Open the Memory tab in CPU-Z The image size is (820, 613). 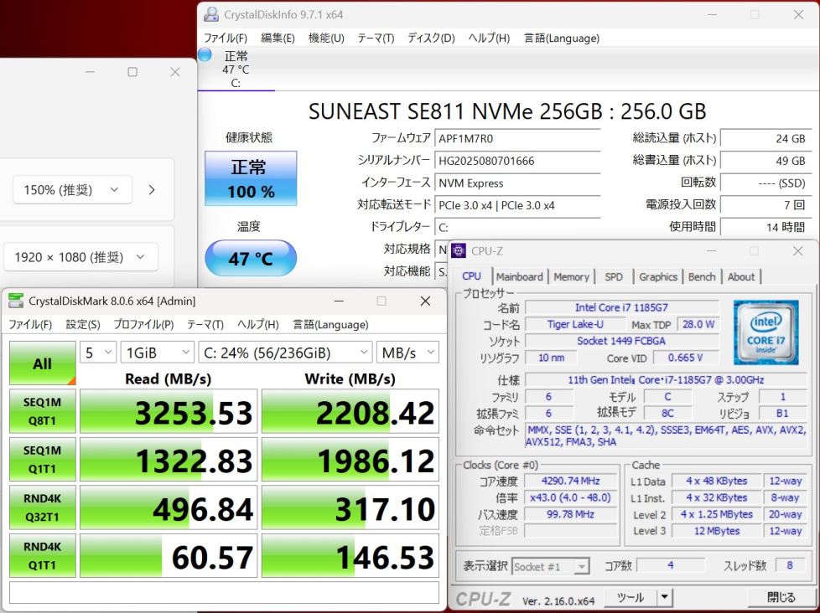pyautogui.click(x=571, y=276)
